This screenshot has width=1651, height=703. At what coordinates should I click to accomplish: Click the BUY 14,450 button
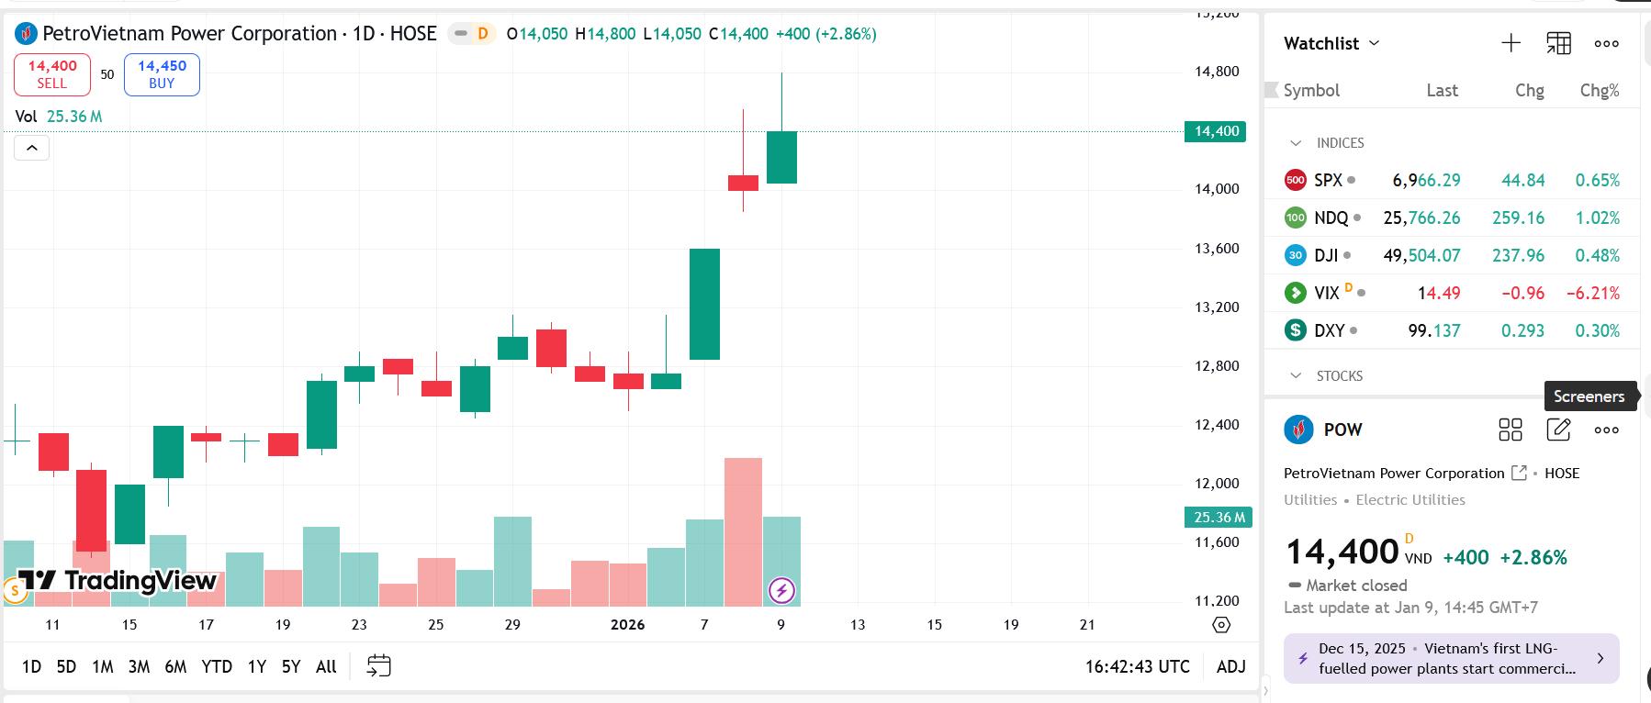point(162,74)
